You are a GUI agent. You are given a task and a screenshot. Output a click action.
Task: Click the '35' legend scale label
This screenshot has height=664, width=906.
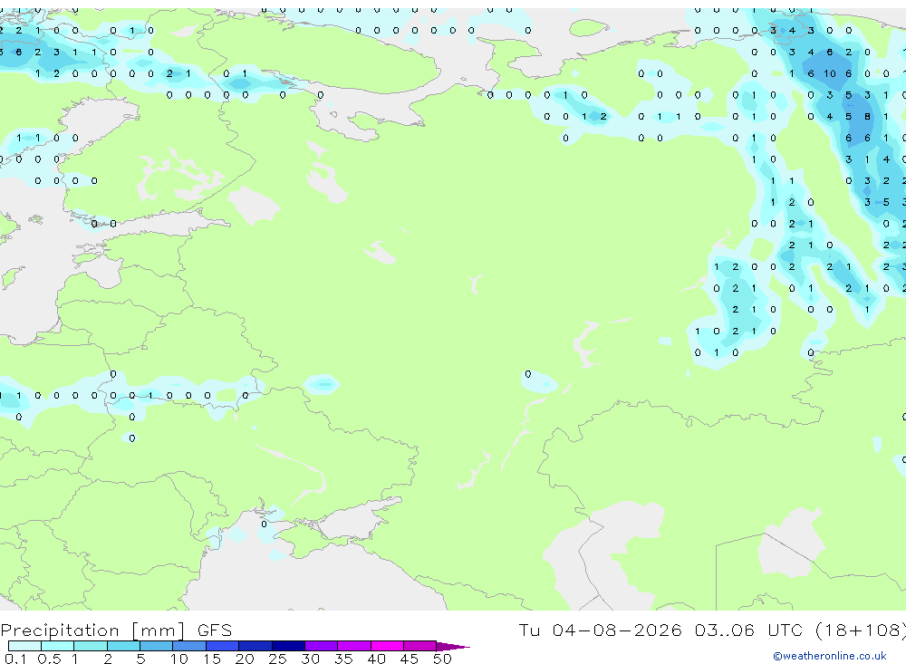tap(343, 659)
